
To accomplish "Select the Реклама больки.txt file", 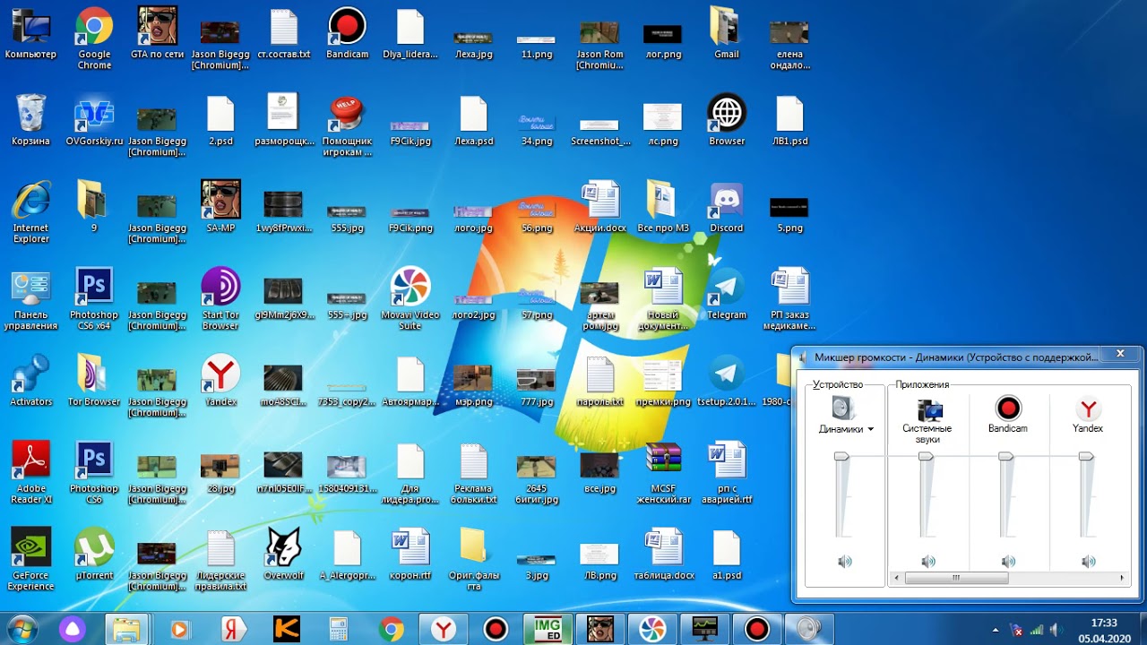I will click(474, 473).
